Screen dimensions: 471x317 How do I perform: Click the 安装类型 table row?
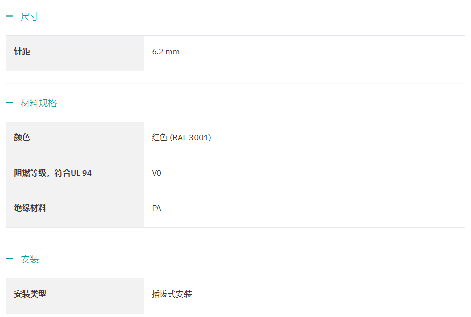coord(298,296)
